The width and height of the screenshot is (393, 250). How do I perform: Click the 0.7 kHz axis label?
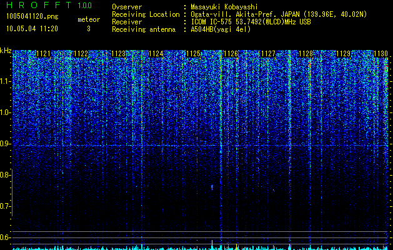pyautogui.click(x=5, y=206)
